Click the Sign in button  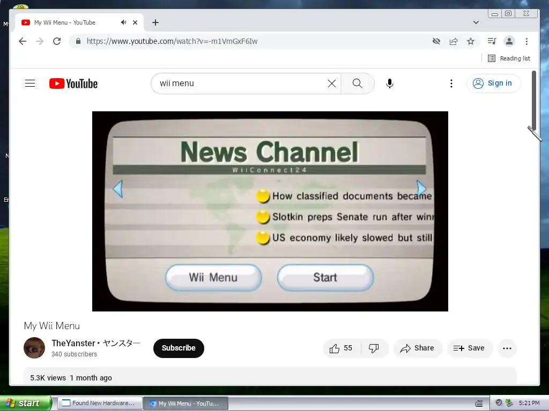(x=493, y=83)
